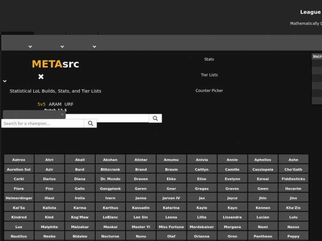This screenshot has width=322, height=241.
Task: Select the 5v5 game mode
Action: [41, 104]
